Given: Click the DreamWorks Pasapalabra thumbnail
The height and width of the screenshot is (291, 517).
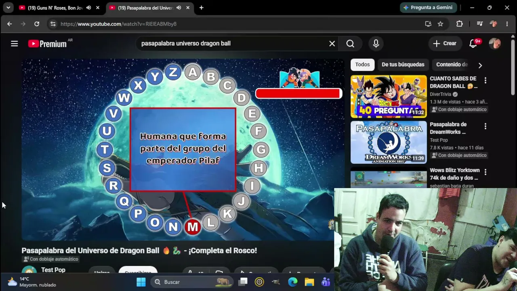Looking at the screenshot, I should click(x=389, y=142).
